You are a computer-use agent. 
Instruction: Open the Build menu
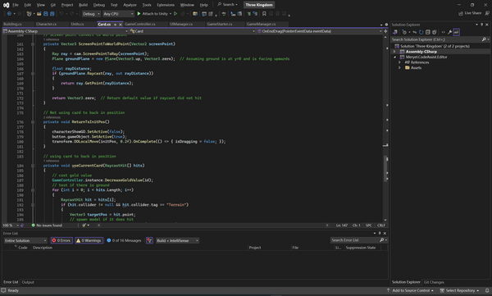click(x=83, y=5)
